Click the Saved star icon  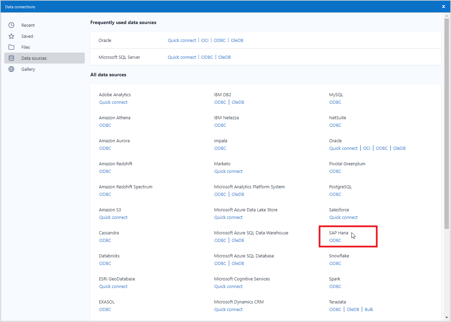[11, 36]
